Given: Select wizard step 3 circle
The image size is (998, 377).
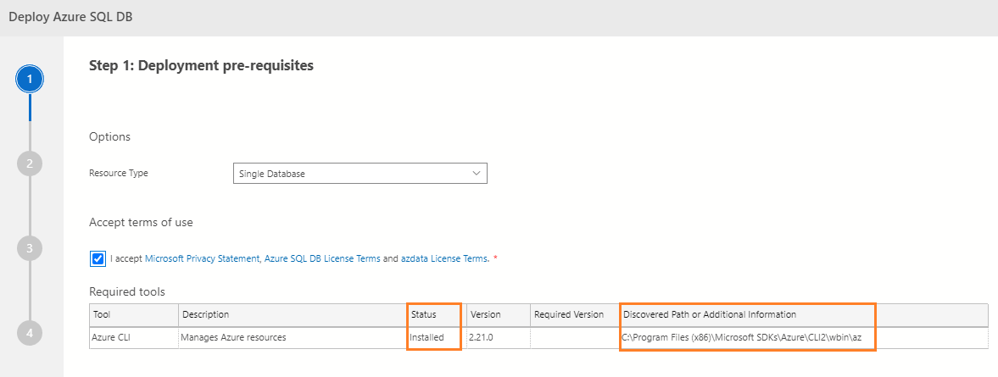Looking at the screenshot, I should (30, 248).
